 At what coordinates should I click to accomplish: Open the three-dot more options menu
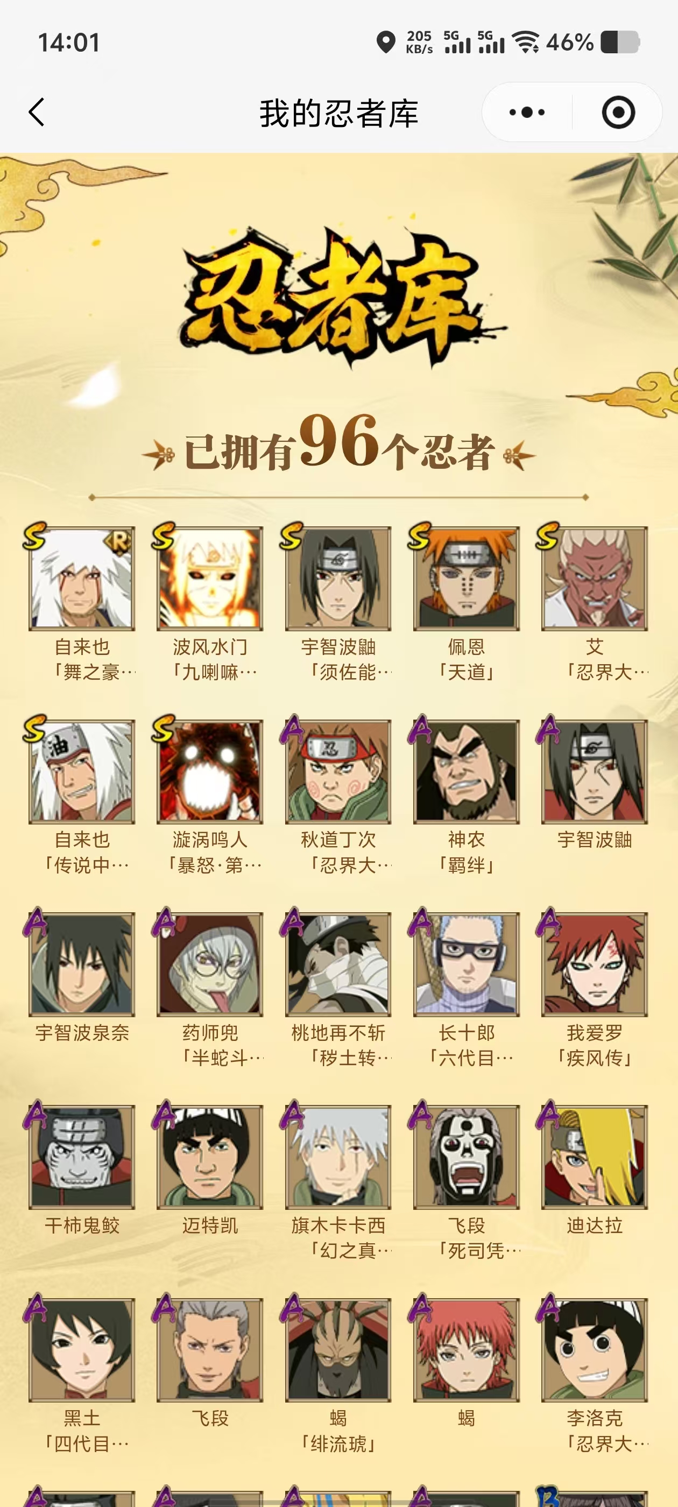click(526, 112)
